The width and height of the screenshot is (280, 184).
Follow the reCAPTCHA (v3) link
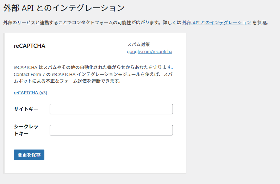(30, 93)
